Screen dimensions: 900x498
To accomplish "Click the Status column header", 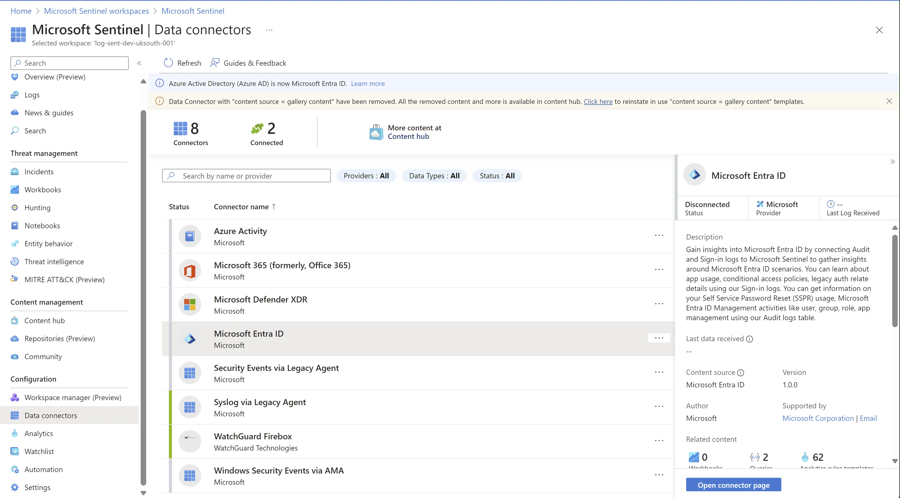I will (179, 207).
